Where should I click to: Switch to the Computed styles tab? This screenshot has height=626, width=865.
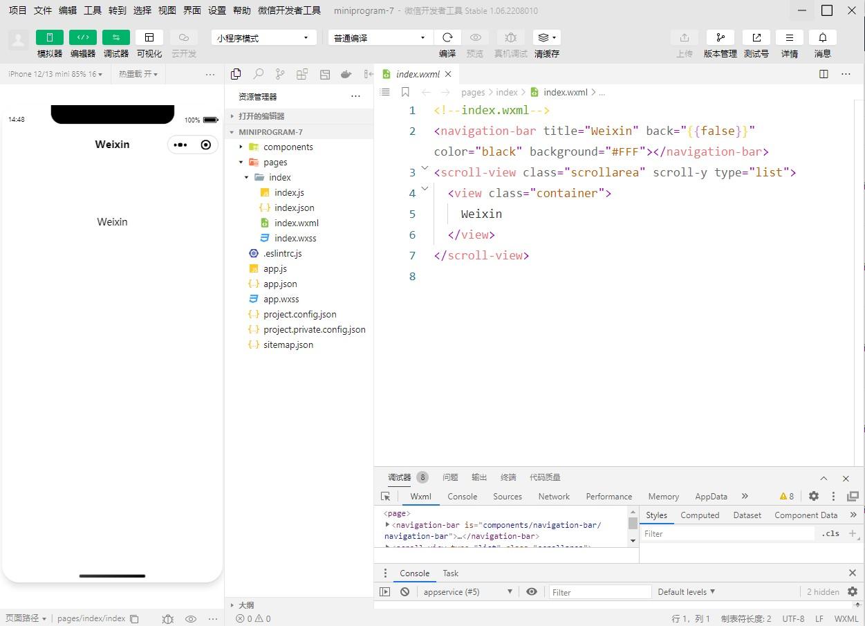(x=700, y=515)
